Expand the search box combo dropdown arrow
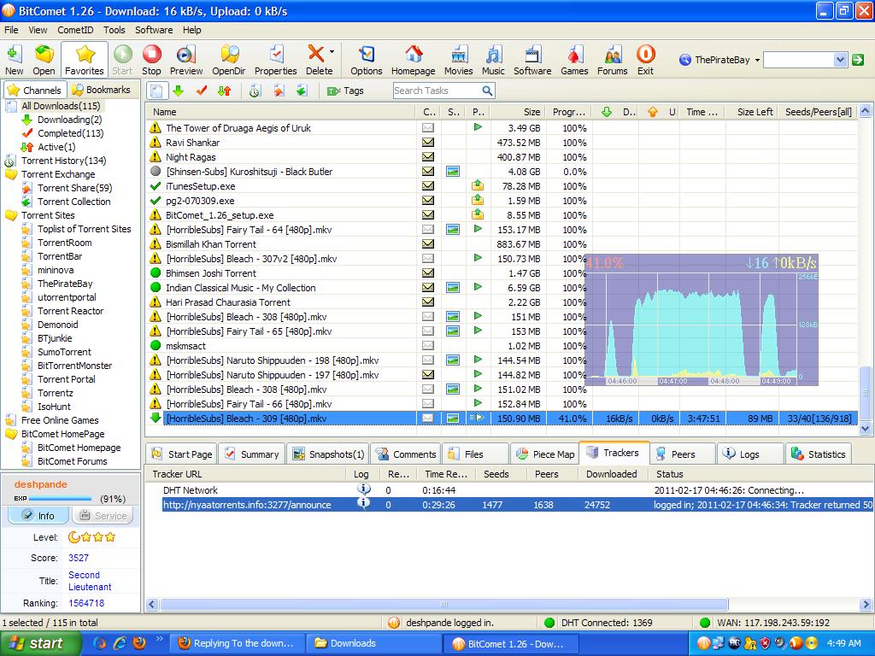The height and width of the screenshot is (656, 875). (841, 60)
